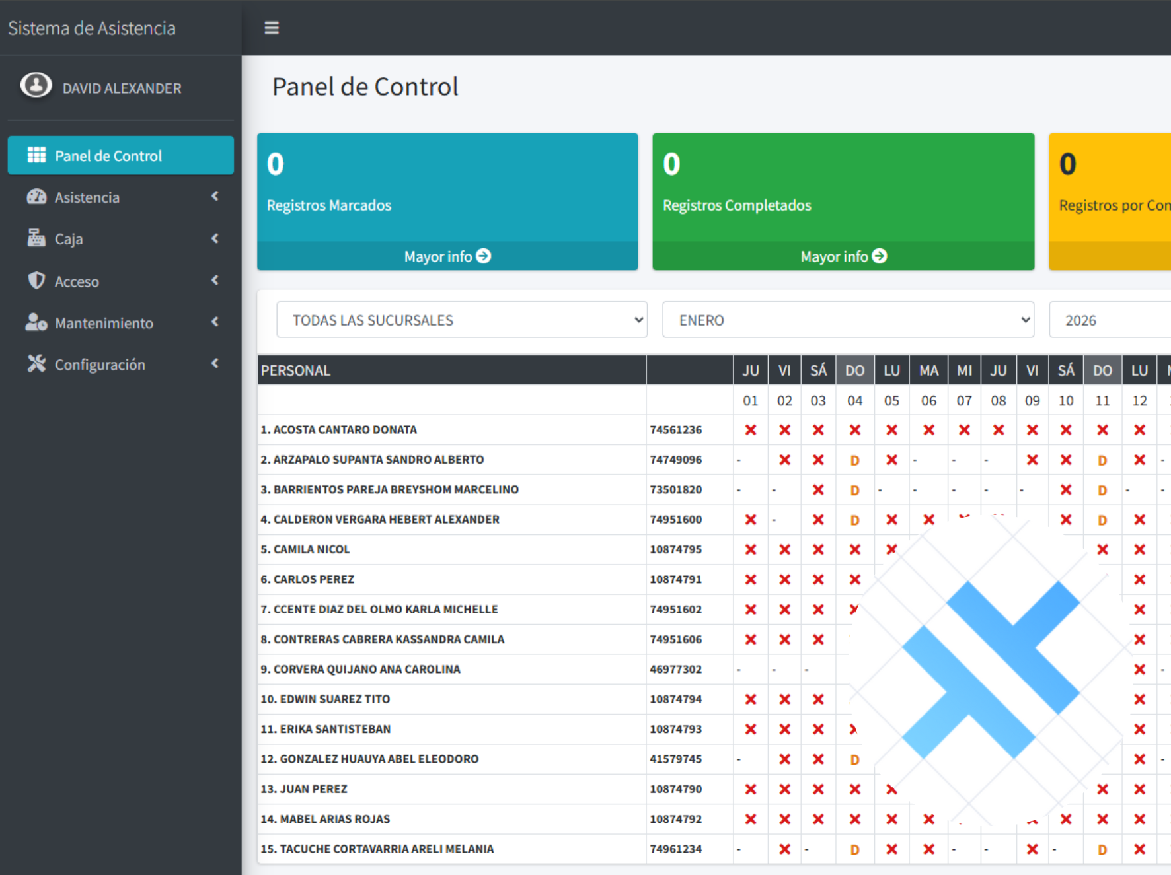Screen dimensions: 1171x875
Task: Click the Configuración tools icon
Action: [x=36, y=364]
